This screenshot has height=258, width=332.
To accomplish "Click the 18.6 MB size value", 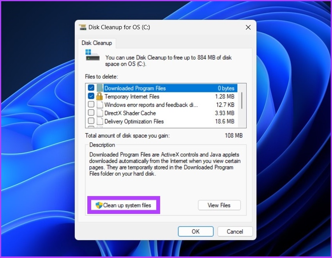I will pos(225,121).
